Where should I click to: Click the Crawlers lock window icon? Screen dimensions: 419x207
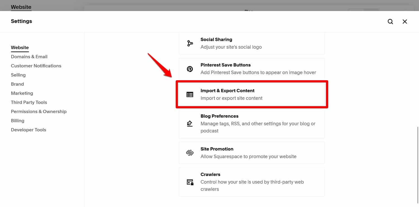190,182
